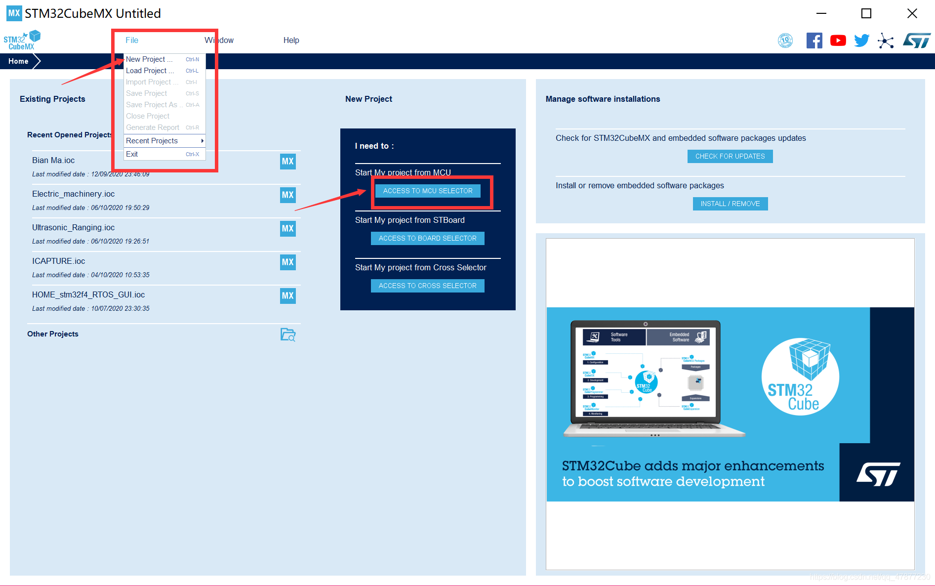The width and height of the screenshot is (935, 586).
Task: Open Bian Ma.ioc via its MX icon
Action: (288, 161)
